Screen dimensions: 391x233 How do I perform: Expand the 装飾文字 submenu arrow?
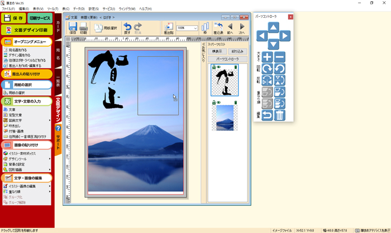coord(50,120)
